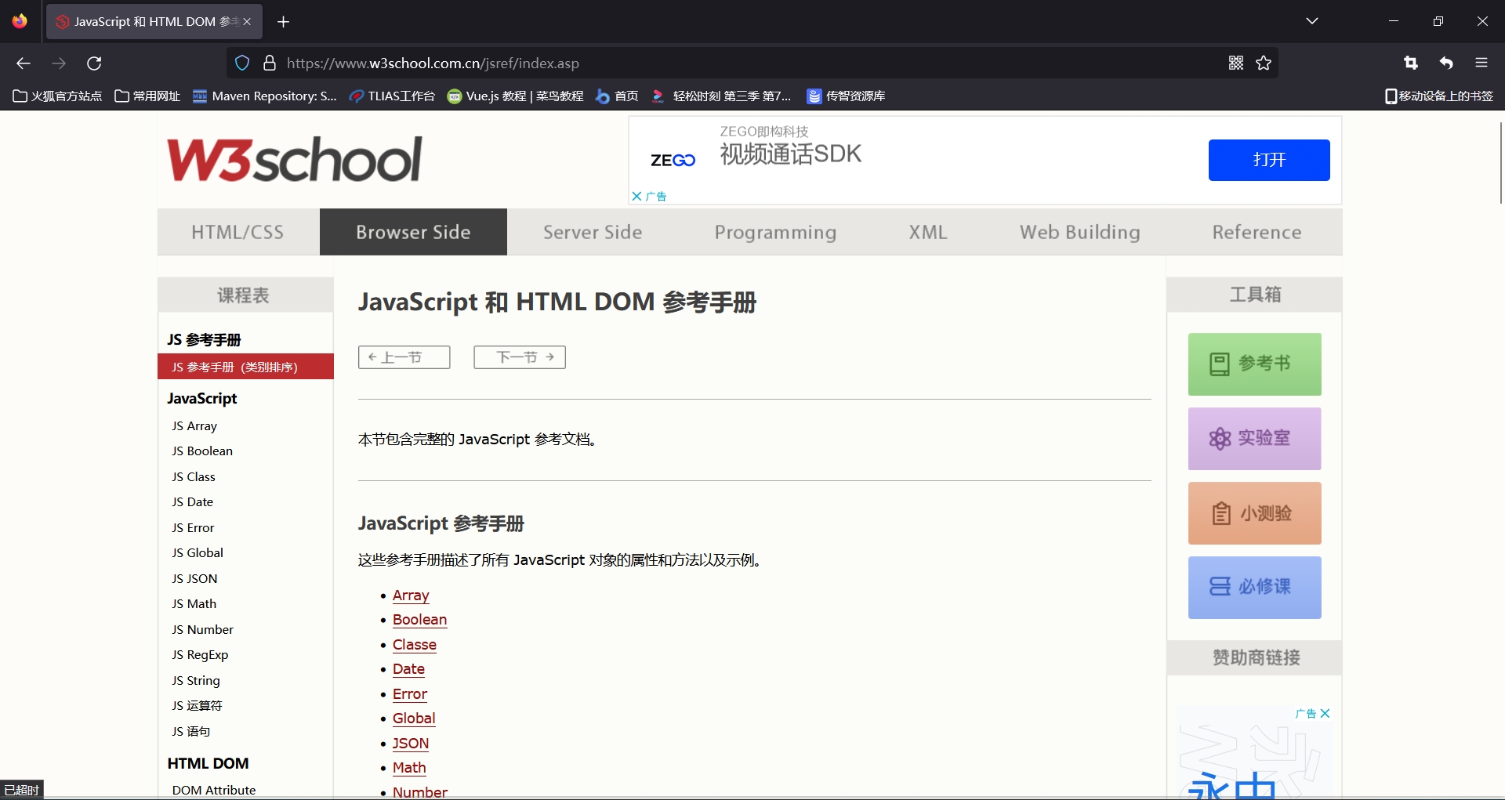Open a new browser tab

[283, 22]
